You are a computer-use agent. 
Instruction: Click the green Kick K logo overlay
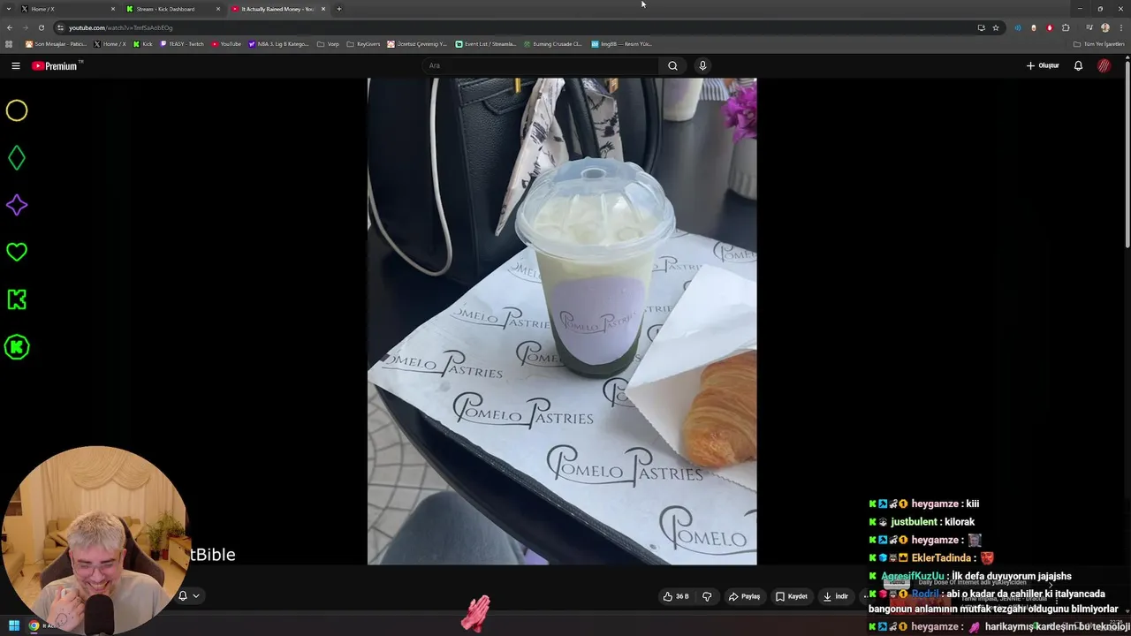pyautogui.click(x=17, y=299)
